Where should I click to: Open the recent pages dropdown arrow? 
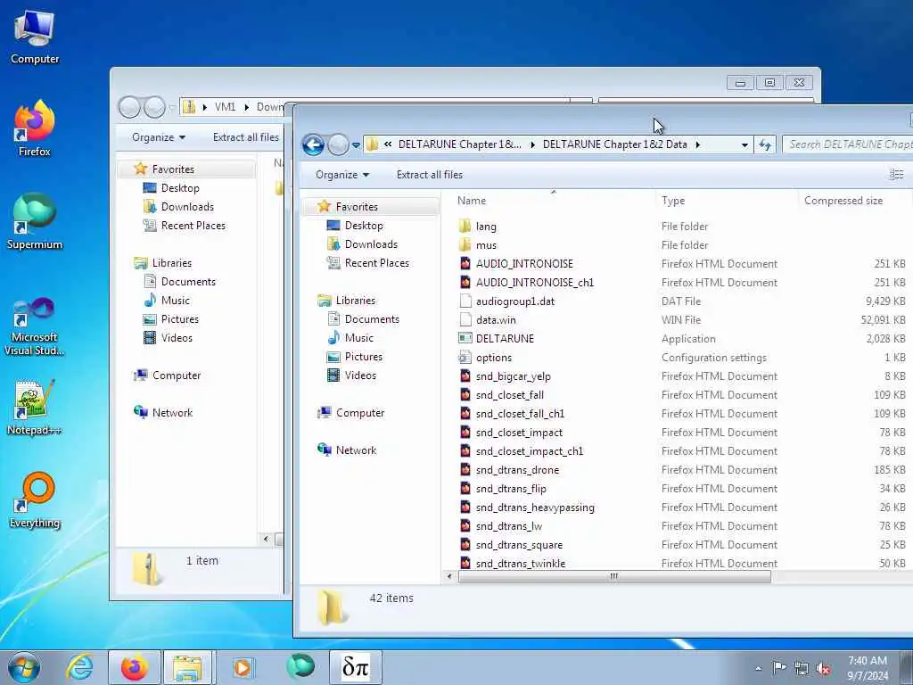point(356,145)
